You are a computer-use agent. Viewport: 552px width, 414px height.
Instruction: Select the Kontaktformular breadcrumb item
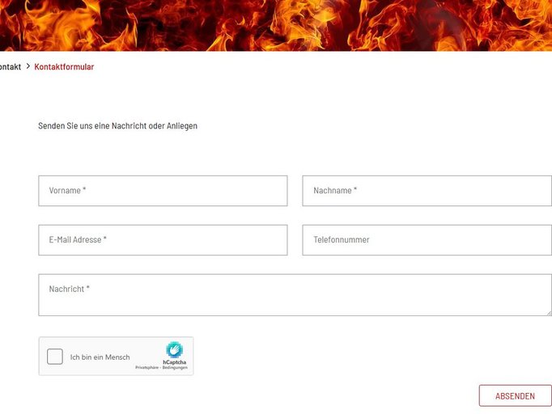tap(64, 67)
